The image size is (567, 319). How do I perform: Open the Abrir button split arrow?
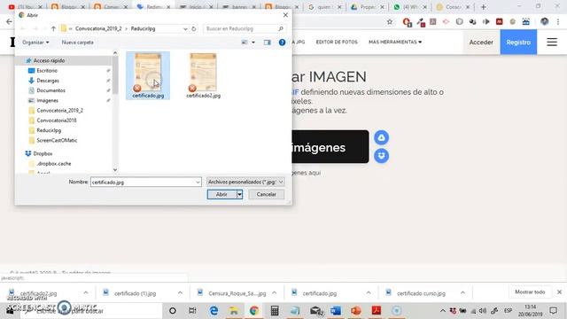[239, 195]
